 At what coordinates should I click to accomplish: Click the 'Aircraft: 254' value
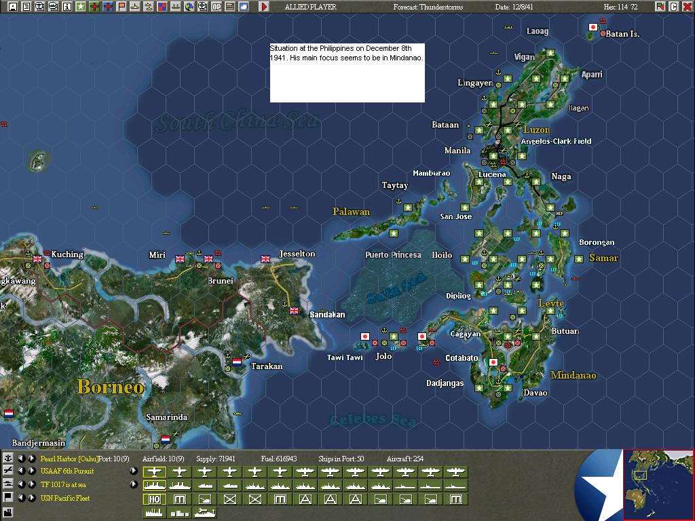(405, 459)
